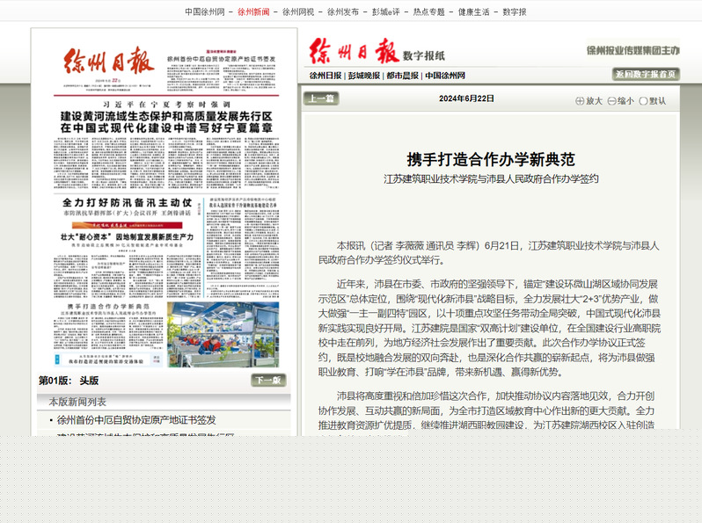This screenshot has width=702, height=523.
Task: Open list item 徐州首份中厄自贸协定原产地证书签发
Action: pos(136,420)
